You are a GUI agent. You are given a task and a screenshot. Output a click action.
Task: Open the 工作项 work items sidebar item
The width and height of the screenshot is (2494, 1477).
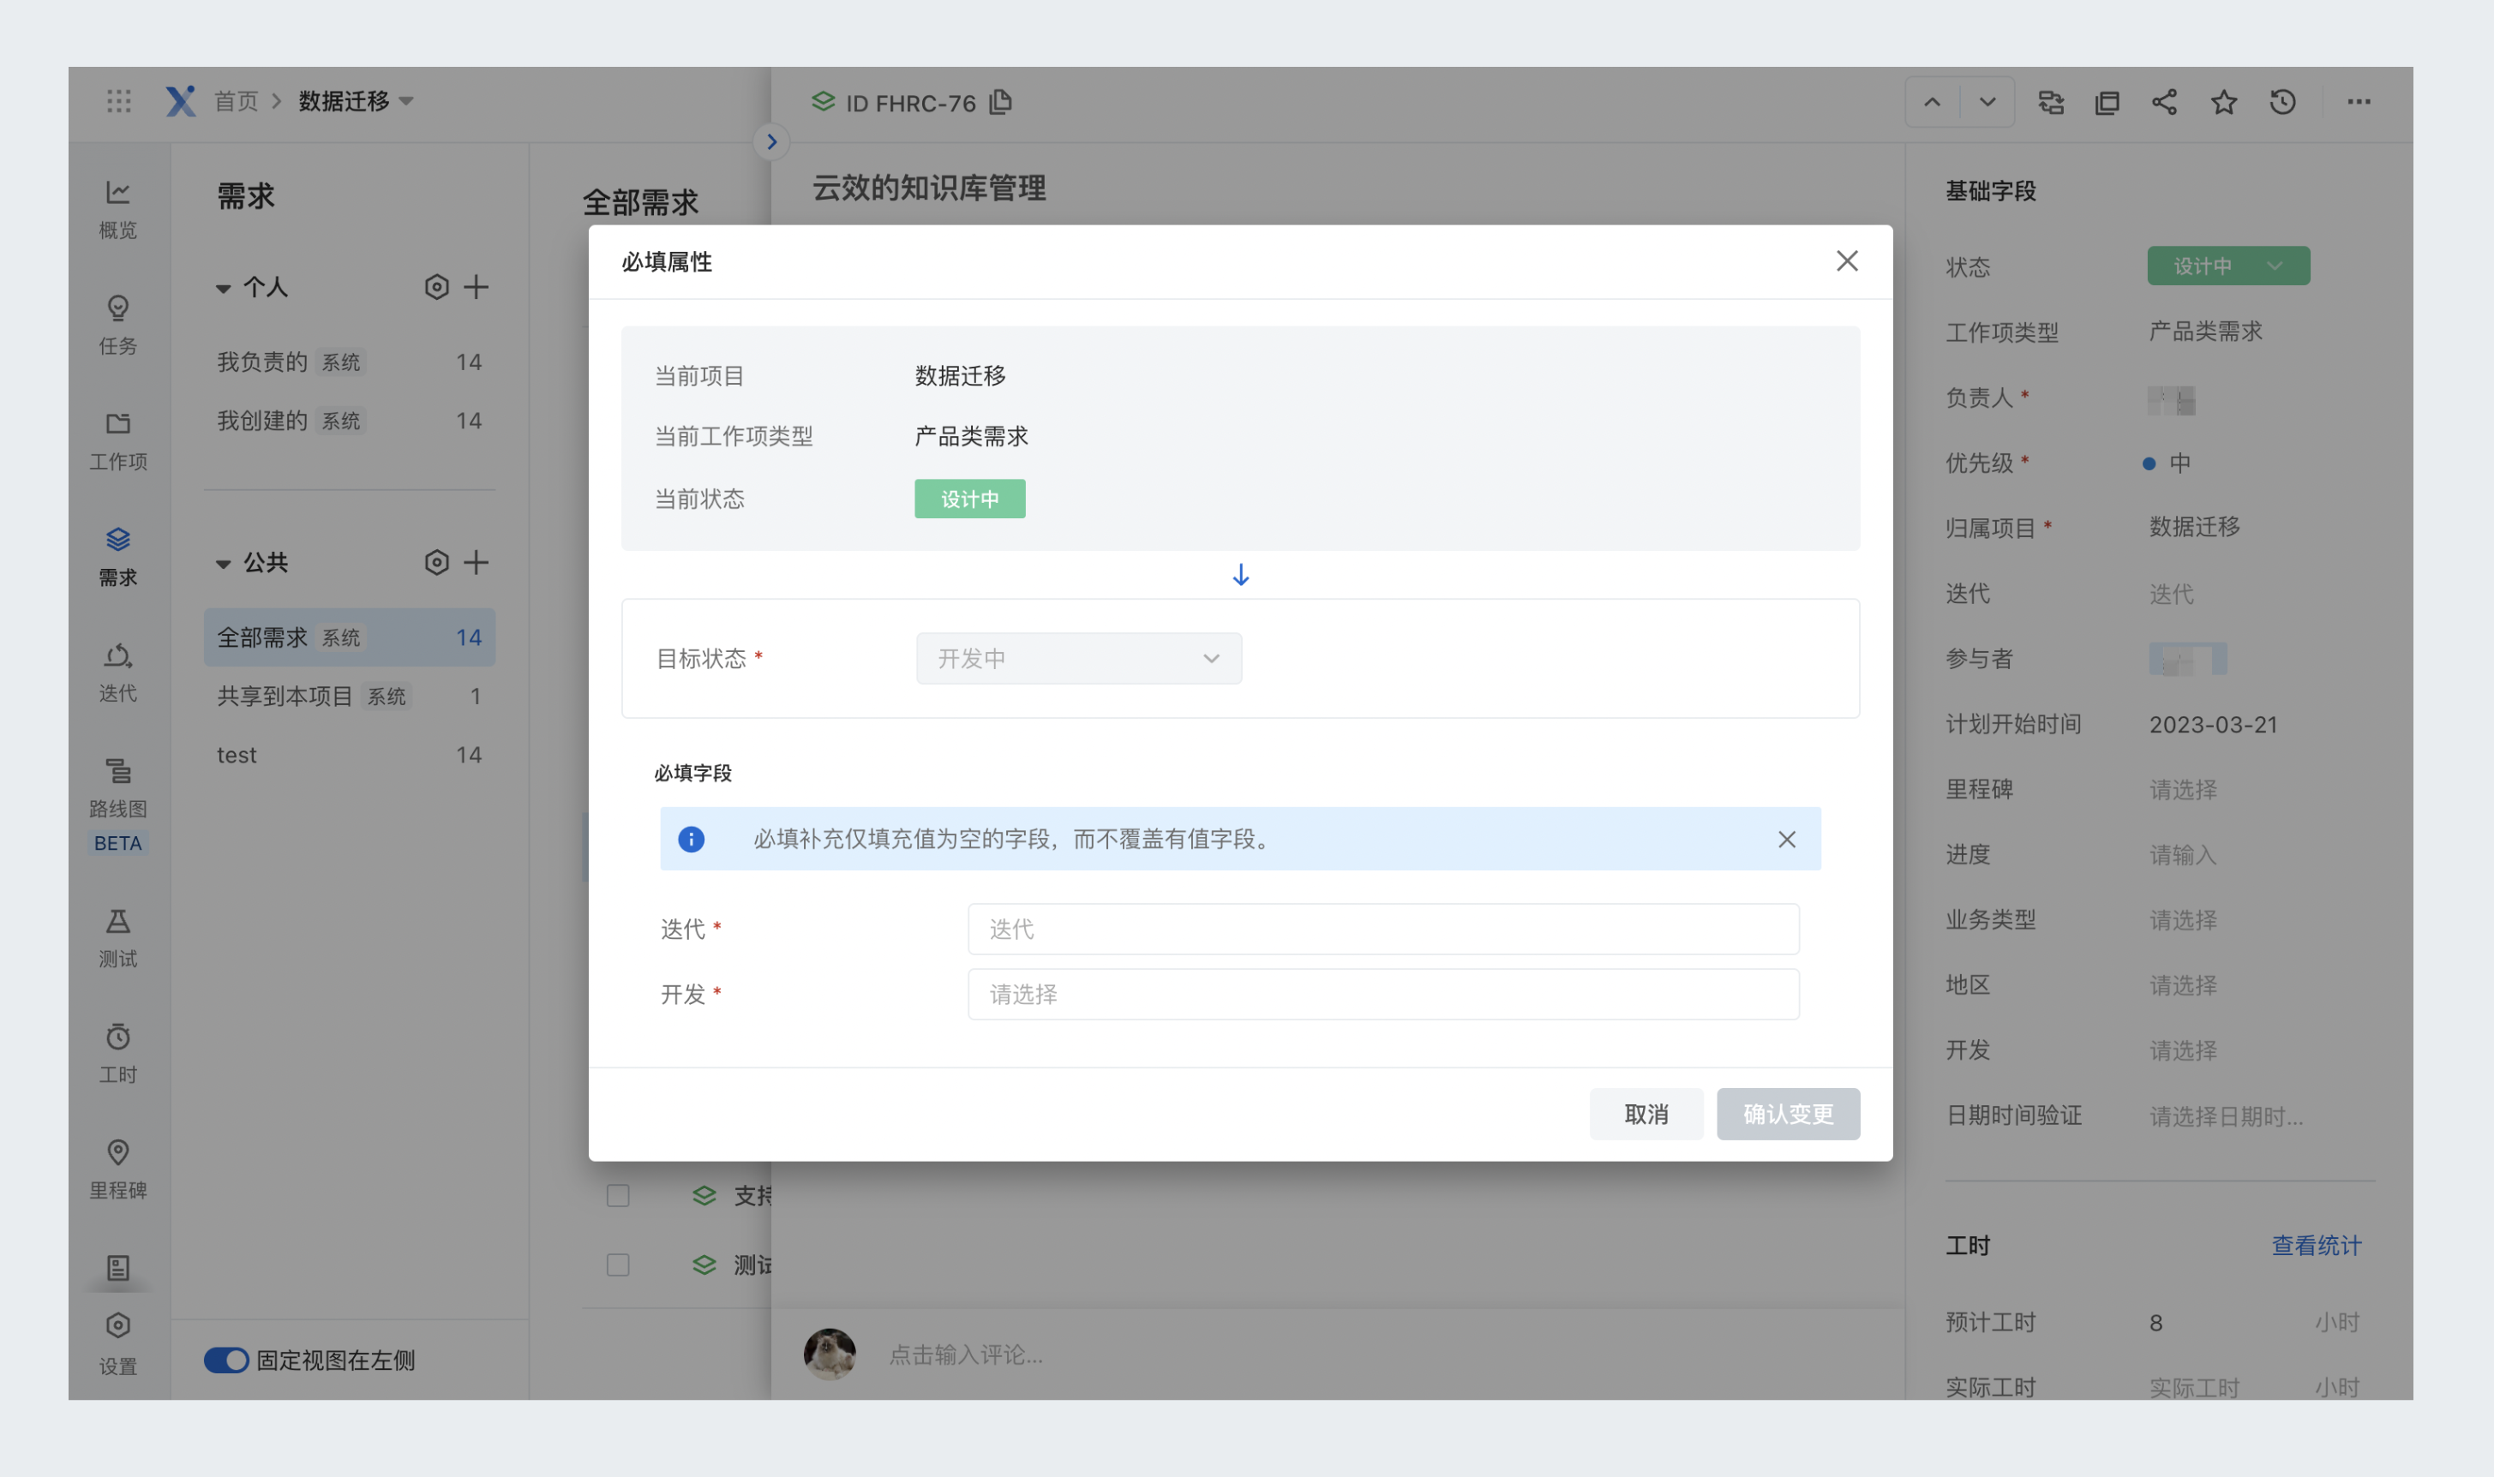pyautogui.click(x=117, y=441)
